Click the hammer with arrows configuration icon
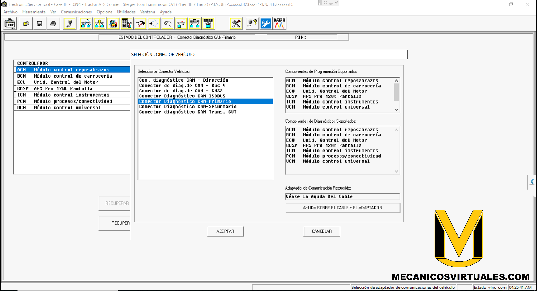 point(140,24)
